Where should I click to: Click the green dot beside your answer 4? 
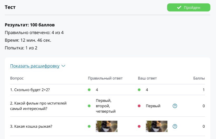coord(139,90)
